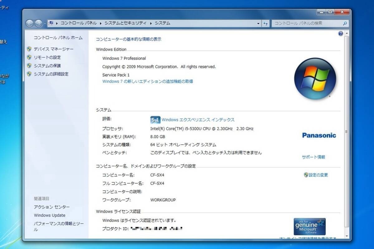Click the shield icon beside リモートの設定

pos(29,57)
